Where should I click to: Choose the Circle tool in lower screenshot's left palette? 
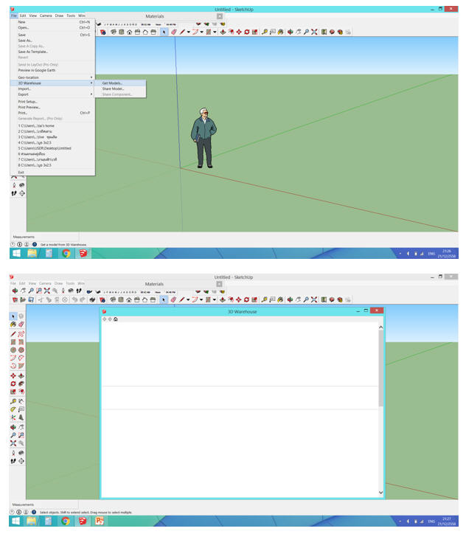coord(13,350)
